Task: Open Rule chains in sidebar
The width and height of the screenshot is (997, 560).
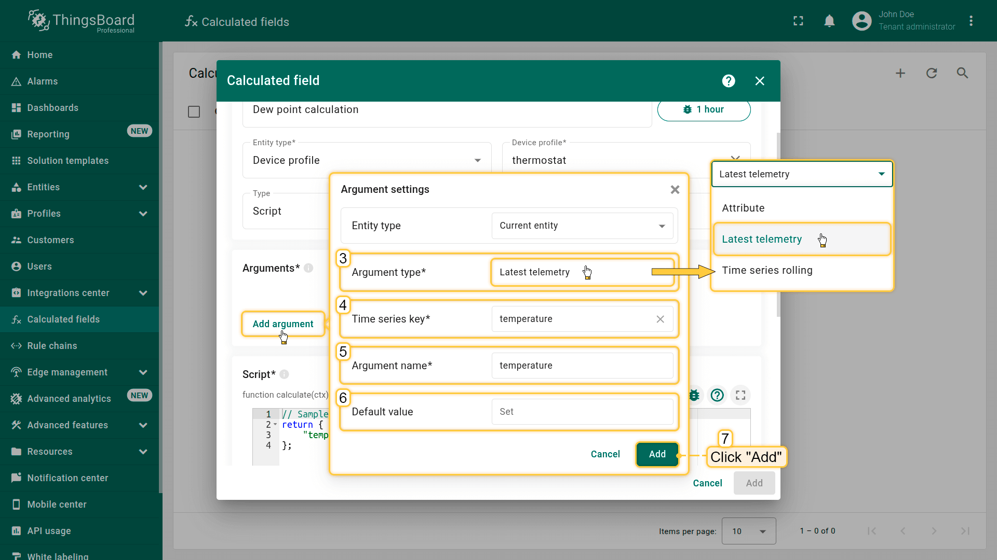Action: 52,346
